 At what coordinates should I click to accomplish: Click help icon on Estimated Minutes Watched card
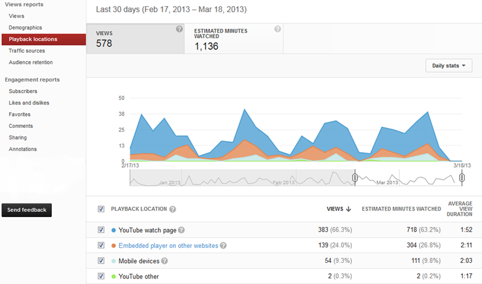pos(277,29)
